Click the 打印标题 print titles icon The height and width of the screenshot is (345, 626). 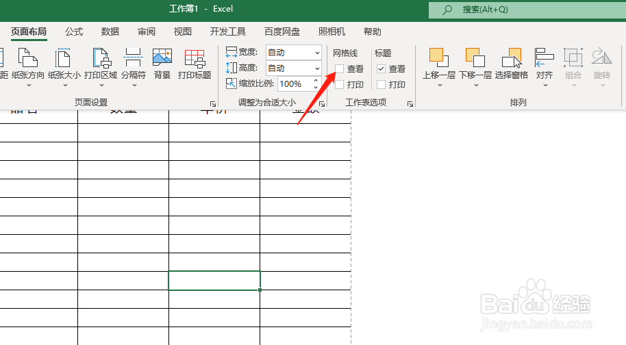195,58
